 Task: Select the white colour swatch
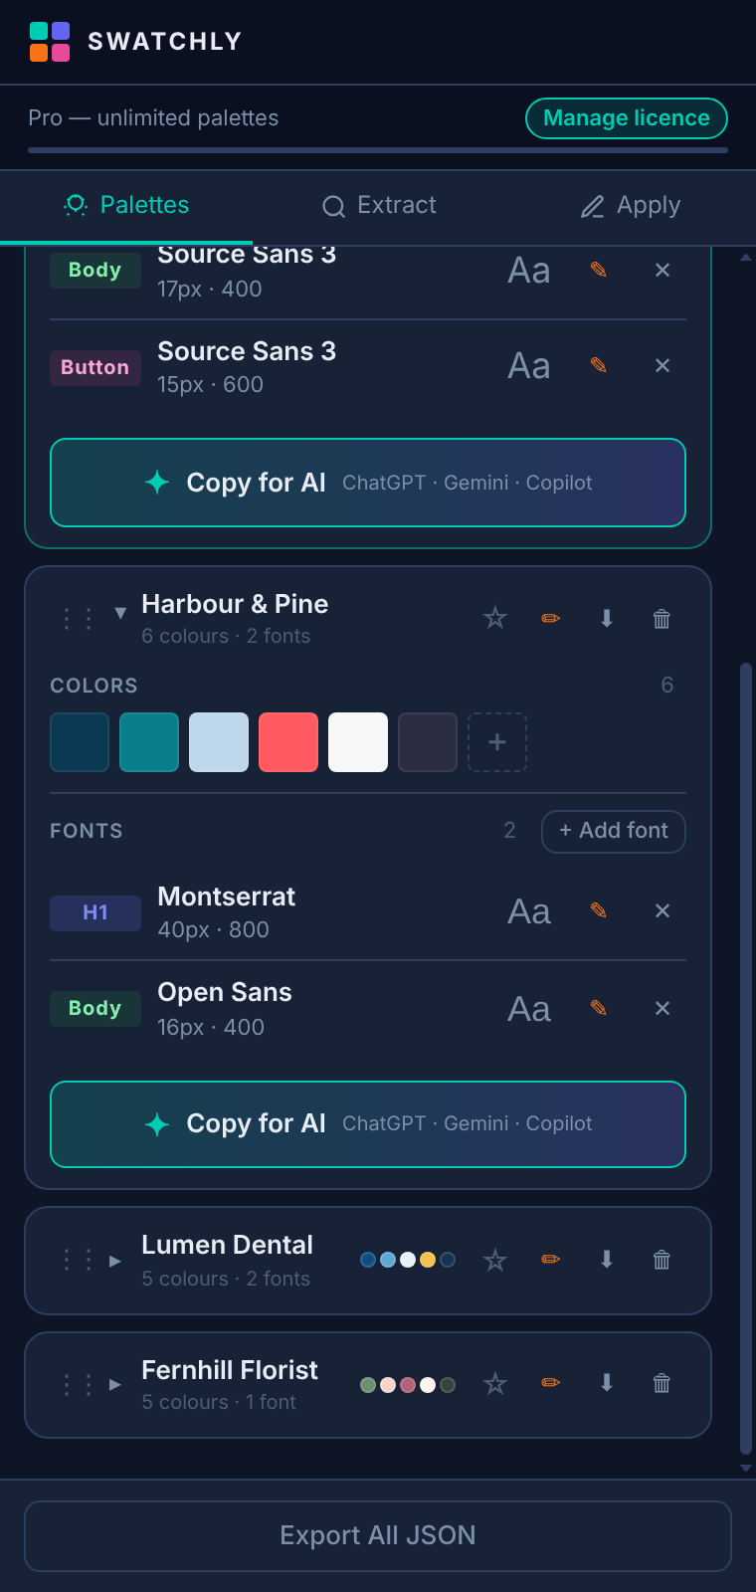(x=358, y=742)
